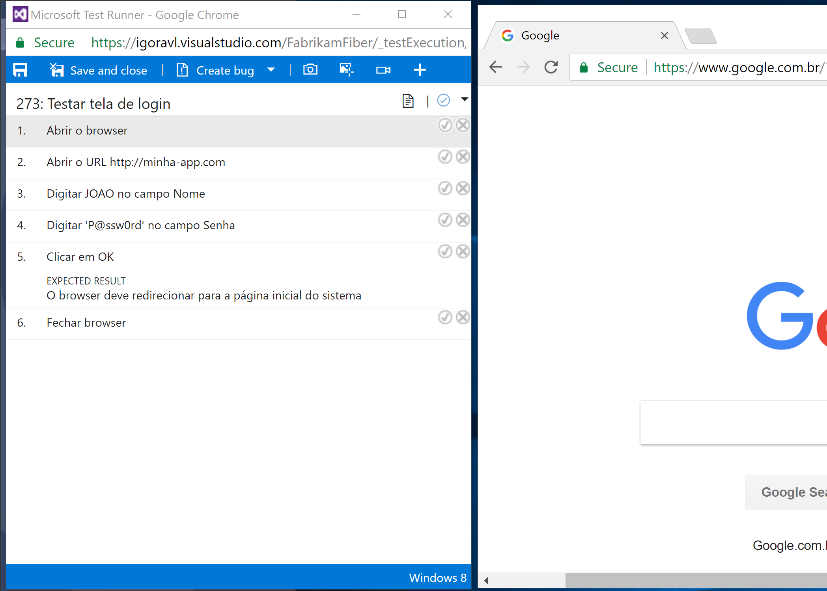This screenshot has height=591, width=827.
Task: Click the horizontal scrollbar thumb in Google window
Action: [696, 580]
